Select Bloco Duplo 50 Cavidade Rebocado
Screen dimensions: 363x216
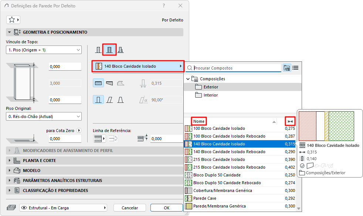point(240,183)
